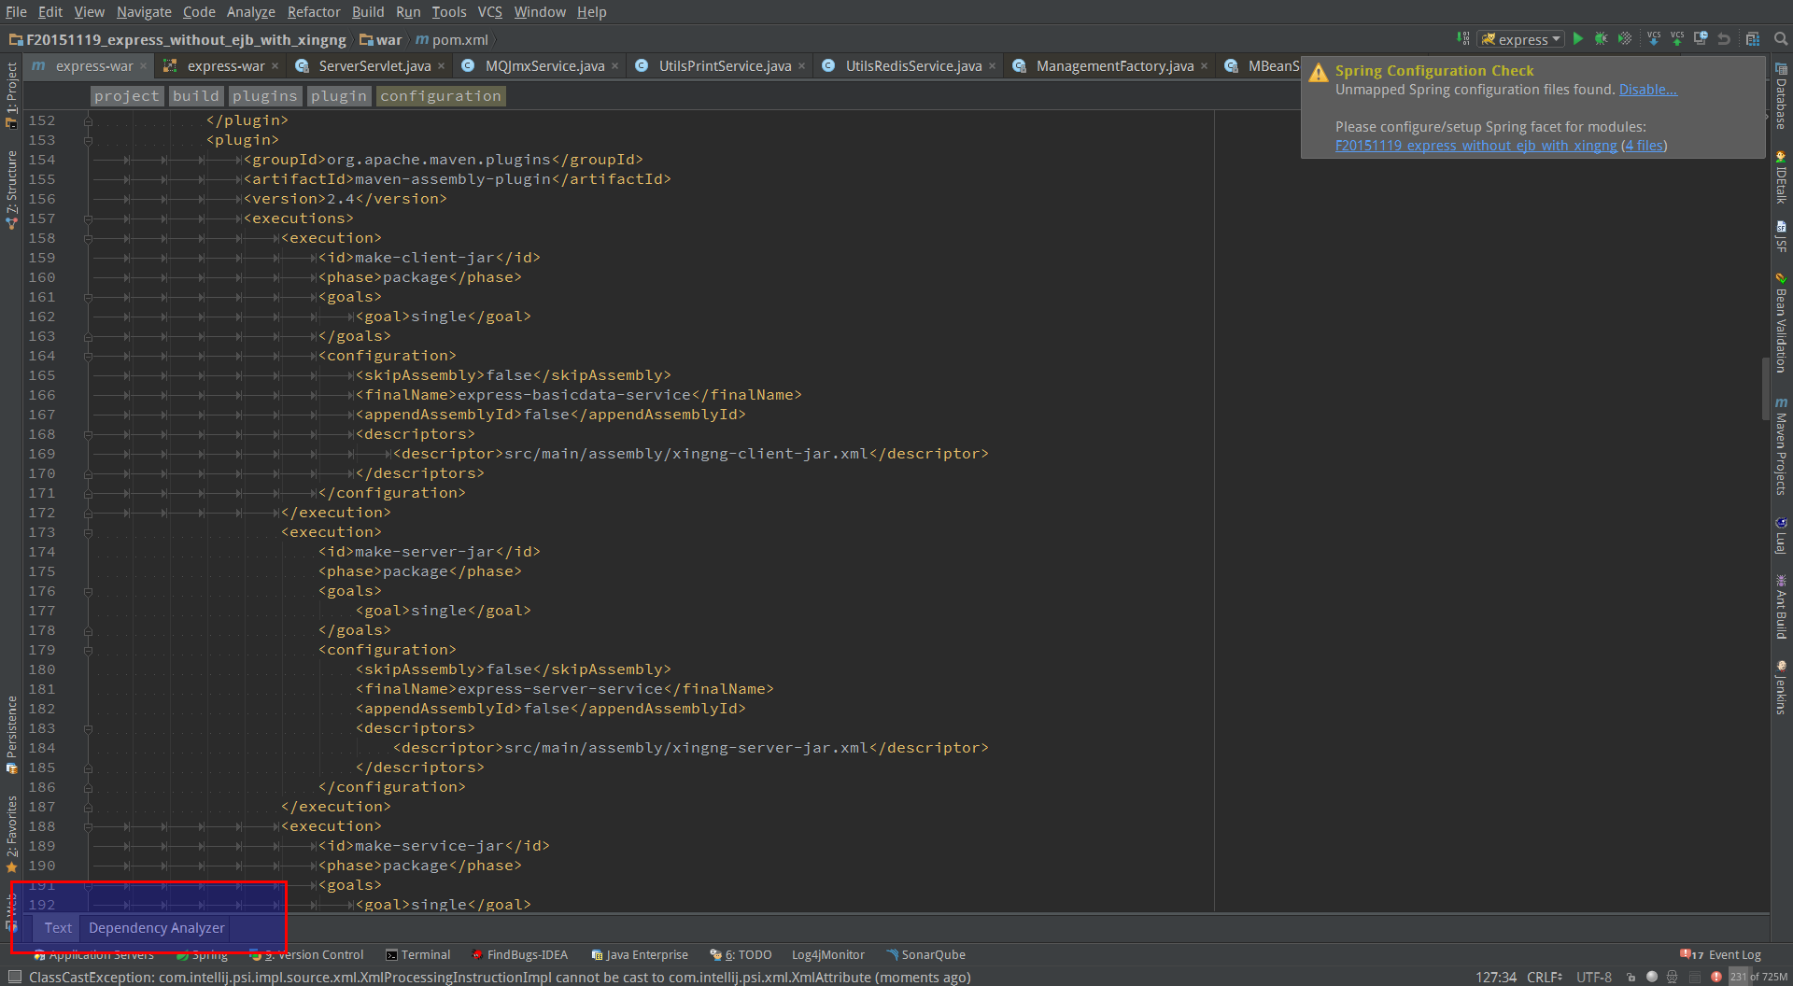This screenshot has width=1793, height=986.
Task: Open the JSF side panel
Action: (x=1782, y=236)
